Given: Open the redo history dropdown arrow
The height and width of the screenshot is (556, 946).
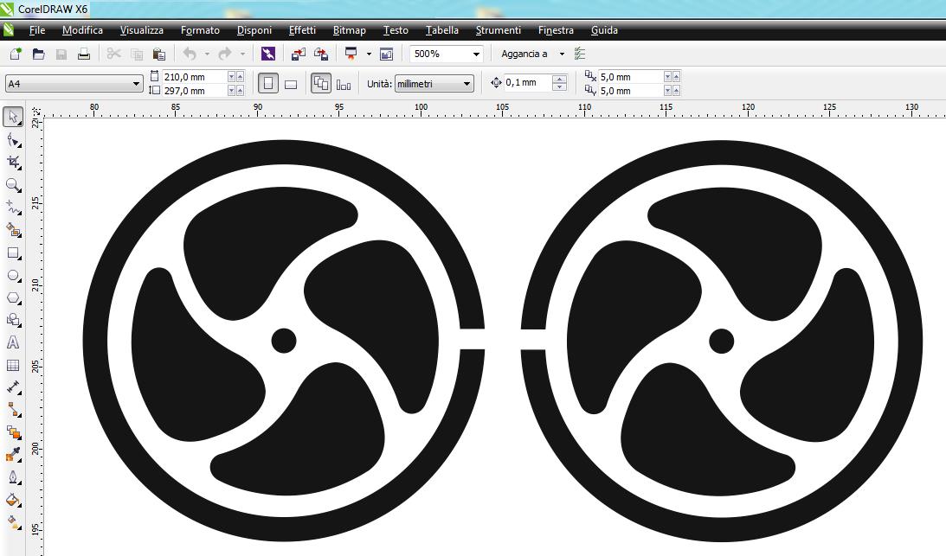Looking at the screenshot, I should [242, 54].
